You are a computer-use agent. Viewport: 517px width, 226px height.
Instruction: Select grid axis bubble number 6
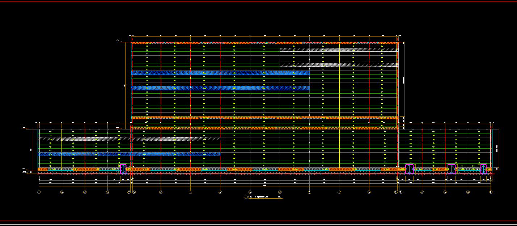coord(395,192)
